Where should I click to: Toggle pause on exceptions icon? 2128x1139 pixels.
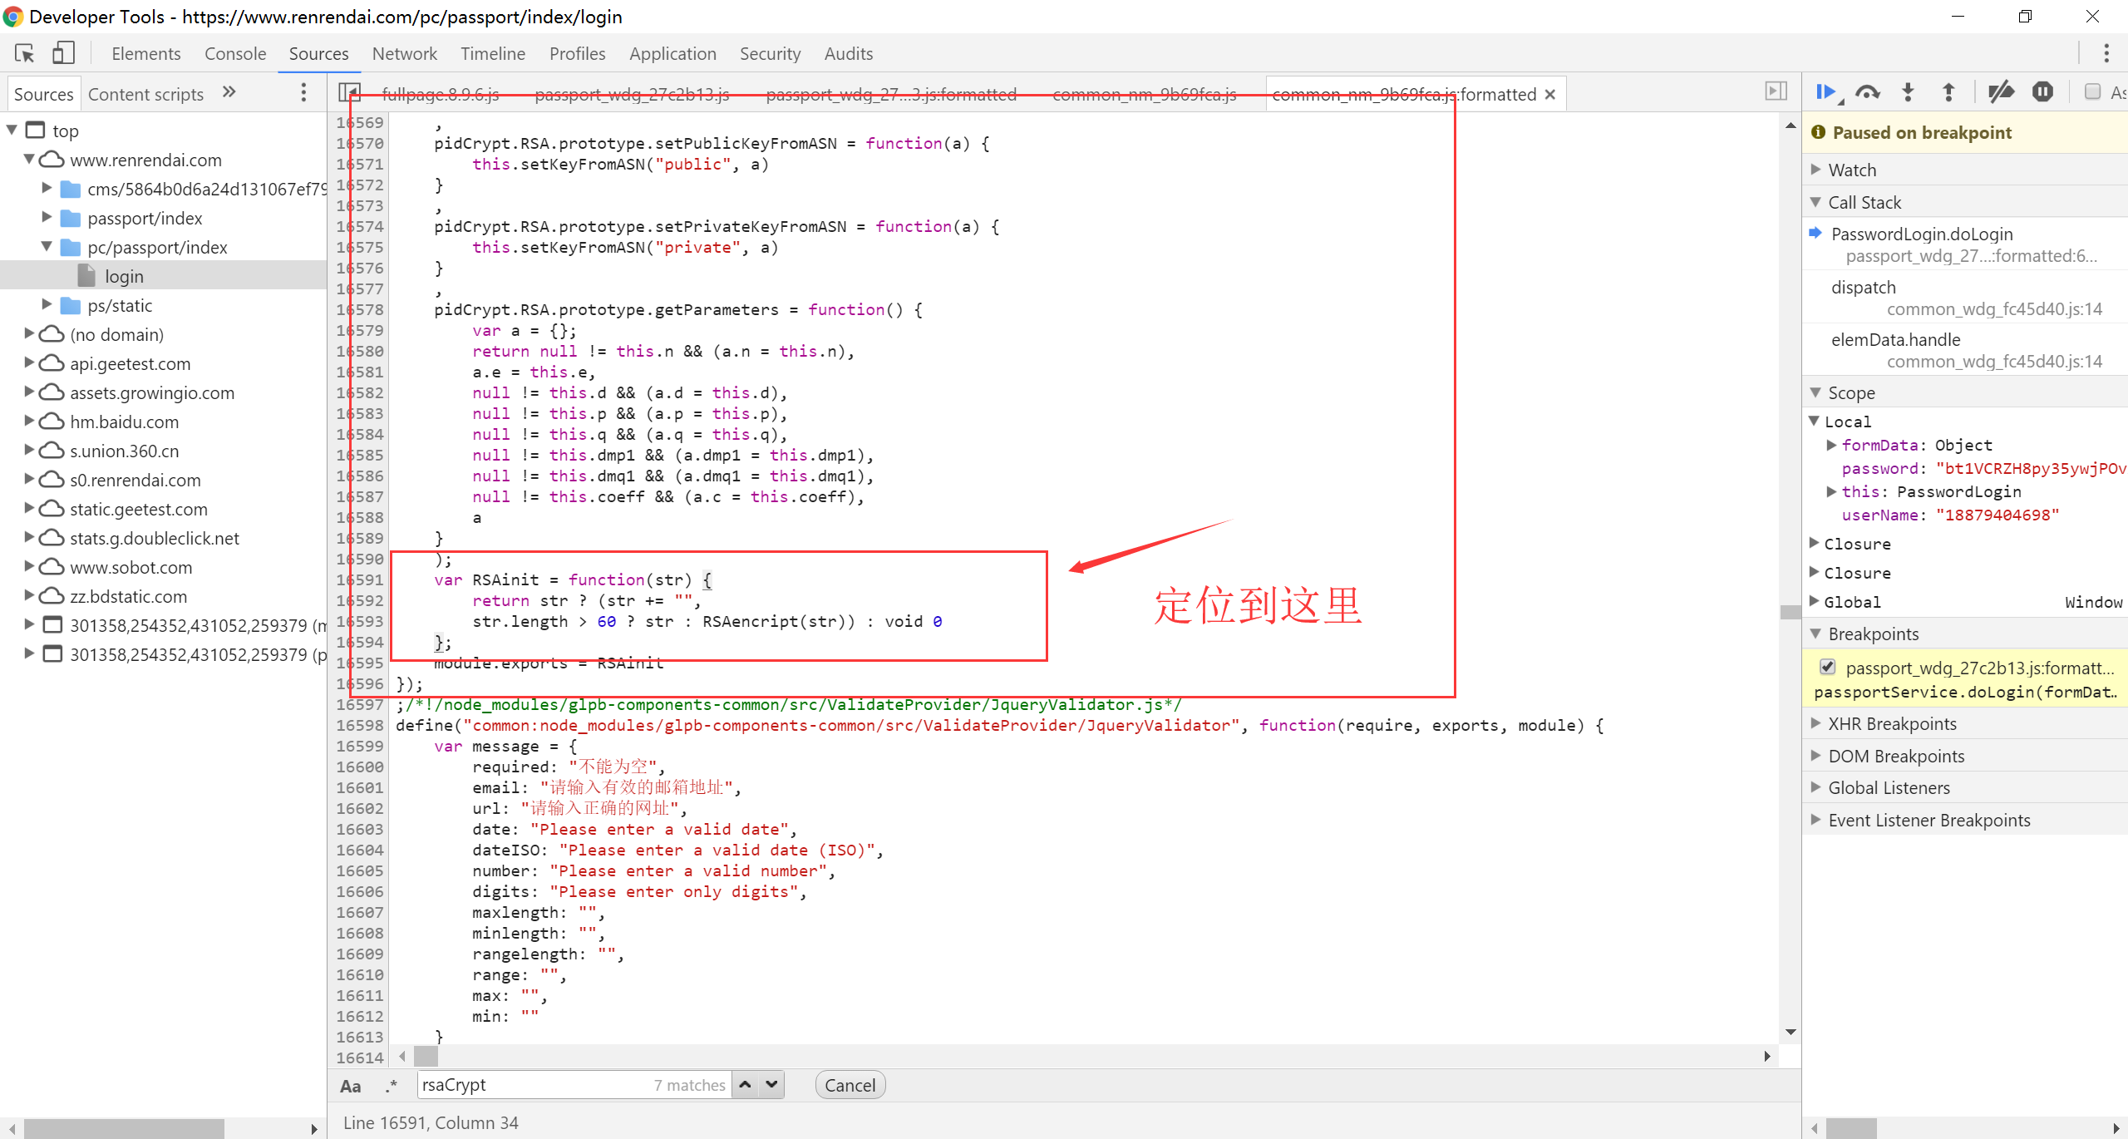pyautogui.click(x=2042, y=92)
